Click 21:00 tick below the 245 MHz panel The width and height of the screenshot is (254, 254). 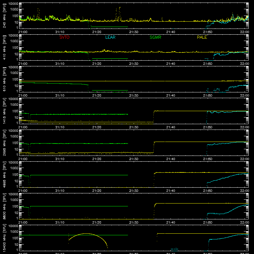[x=23, y=32]
